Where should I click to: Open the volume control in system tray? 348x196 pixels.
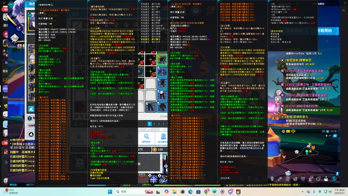(x=330, y=191)
